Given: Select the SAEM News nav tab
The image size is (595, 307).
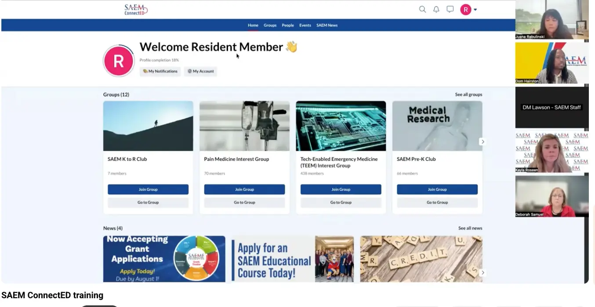Looking at the screenshot, I should (x=327, y=25).
